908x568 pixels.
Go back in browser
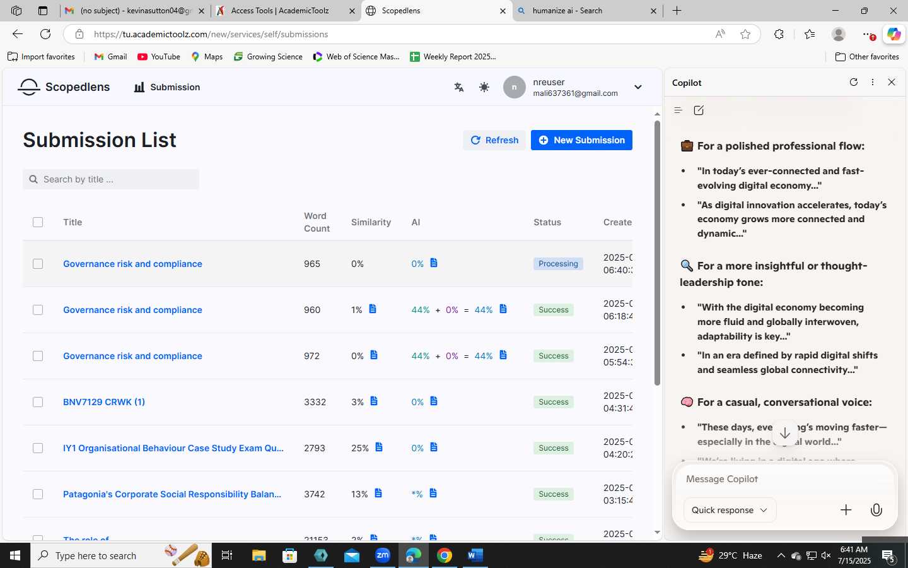point(18,34)
